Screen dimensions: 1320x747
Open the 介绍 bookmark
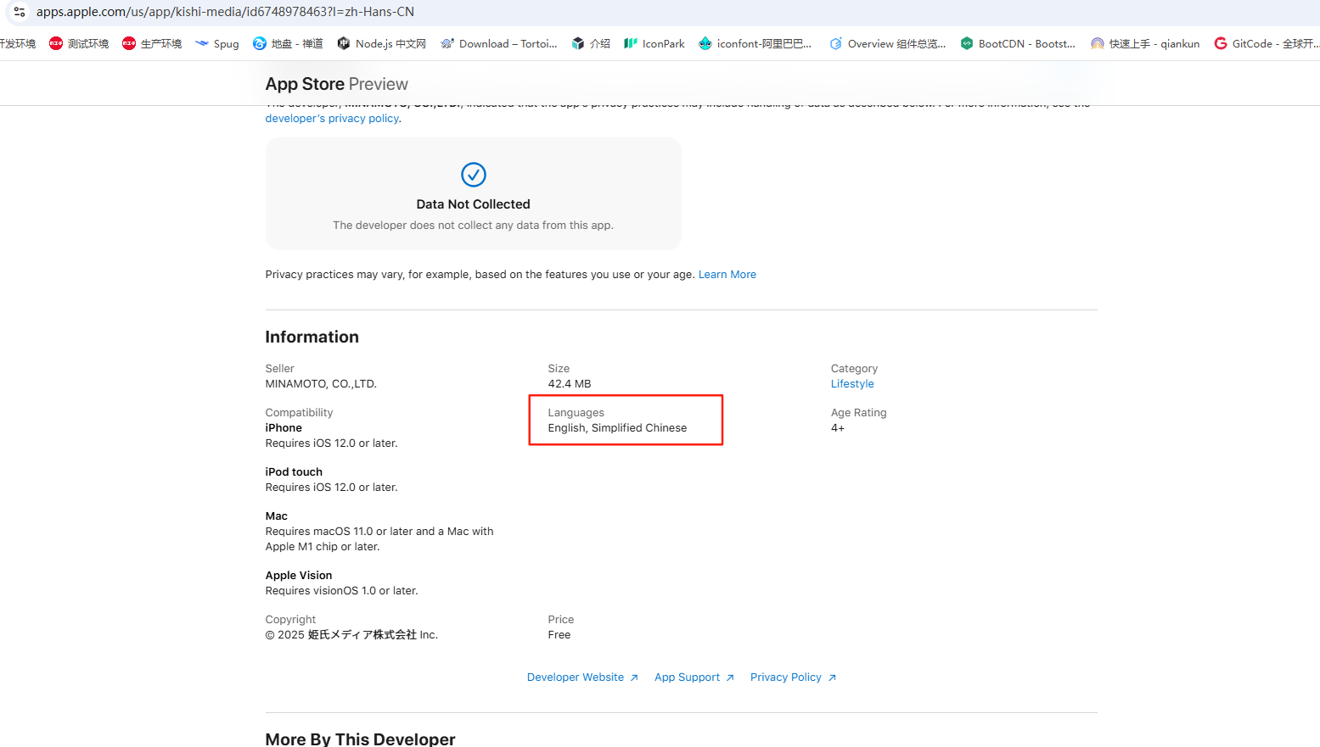point(591,44)
